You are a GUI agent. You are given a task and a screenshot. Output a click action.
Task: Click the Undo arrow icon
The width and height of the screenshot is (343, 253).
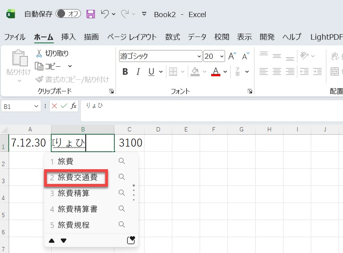coord(105,14)
